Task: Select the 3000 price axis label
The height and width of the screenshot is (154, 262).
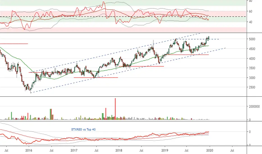Action: coord(252,78)
